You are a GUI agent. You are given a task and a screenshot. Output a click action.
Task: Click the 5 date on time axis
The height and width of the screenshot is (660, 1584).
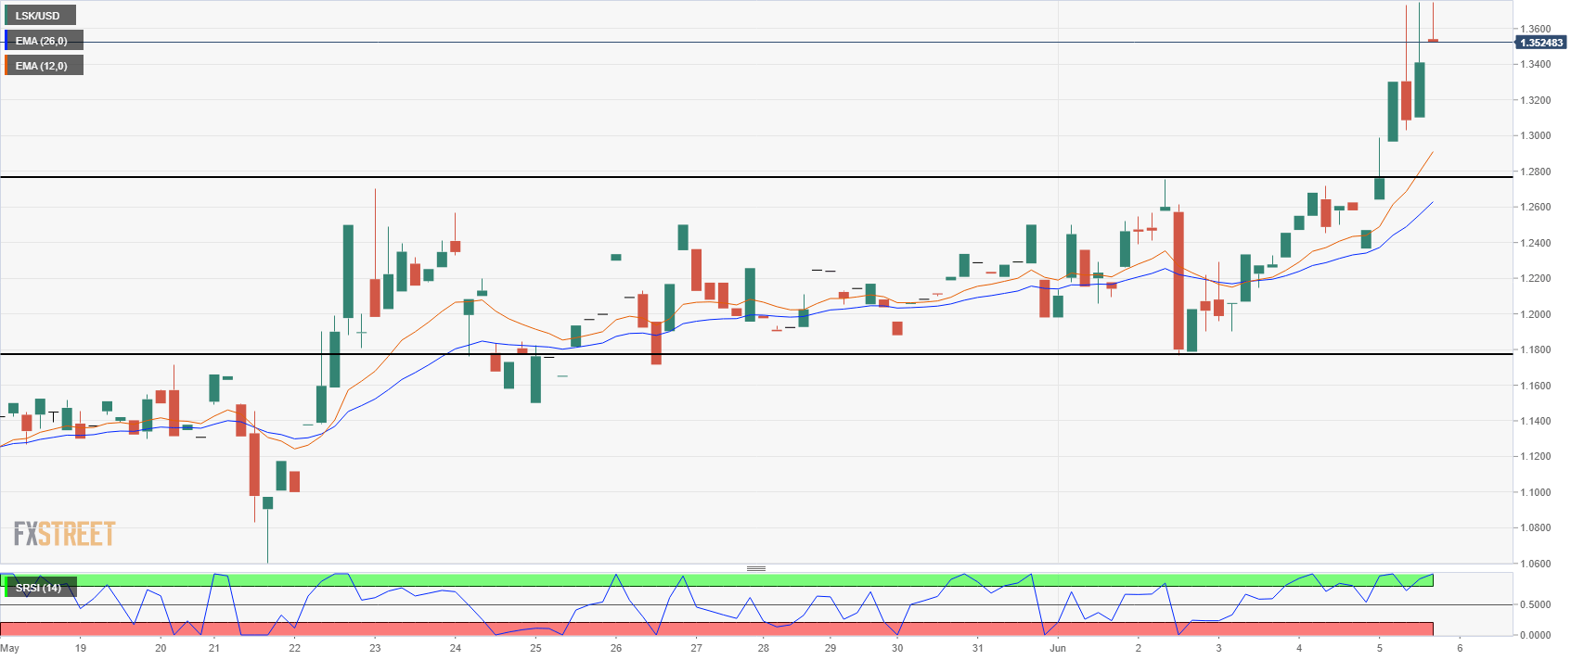(1379, 649)
